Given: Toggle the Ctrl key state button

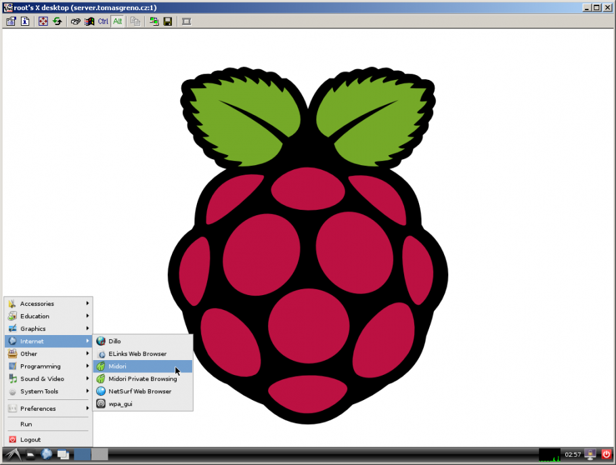Looking at the screenshot, I should (x=103, y=21).
